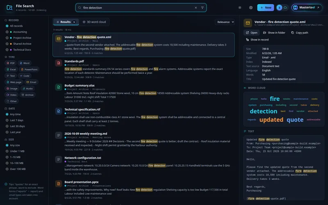
Task: Toggle light theme sun icon
Action: pos(240,7)
